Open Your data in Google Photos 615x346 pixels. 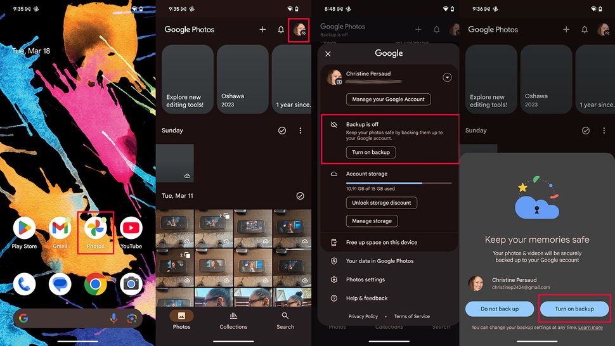[x=389, y=261]
